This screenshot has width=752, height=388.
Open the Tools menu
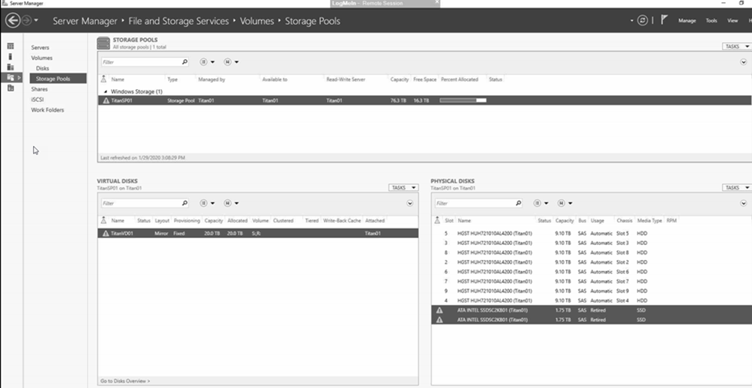point(712,20)
